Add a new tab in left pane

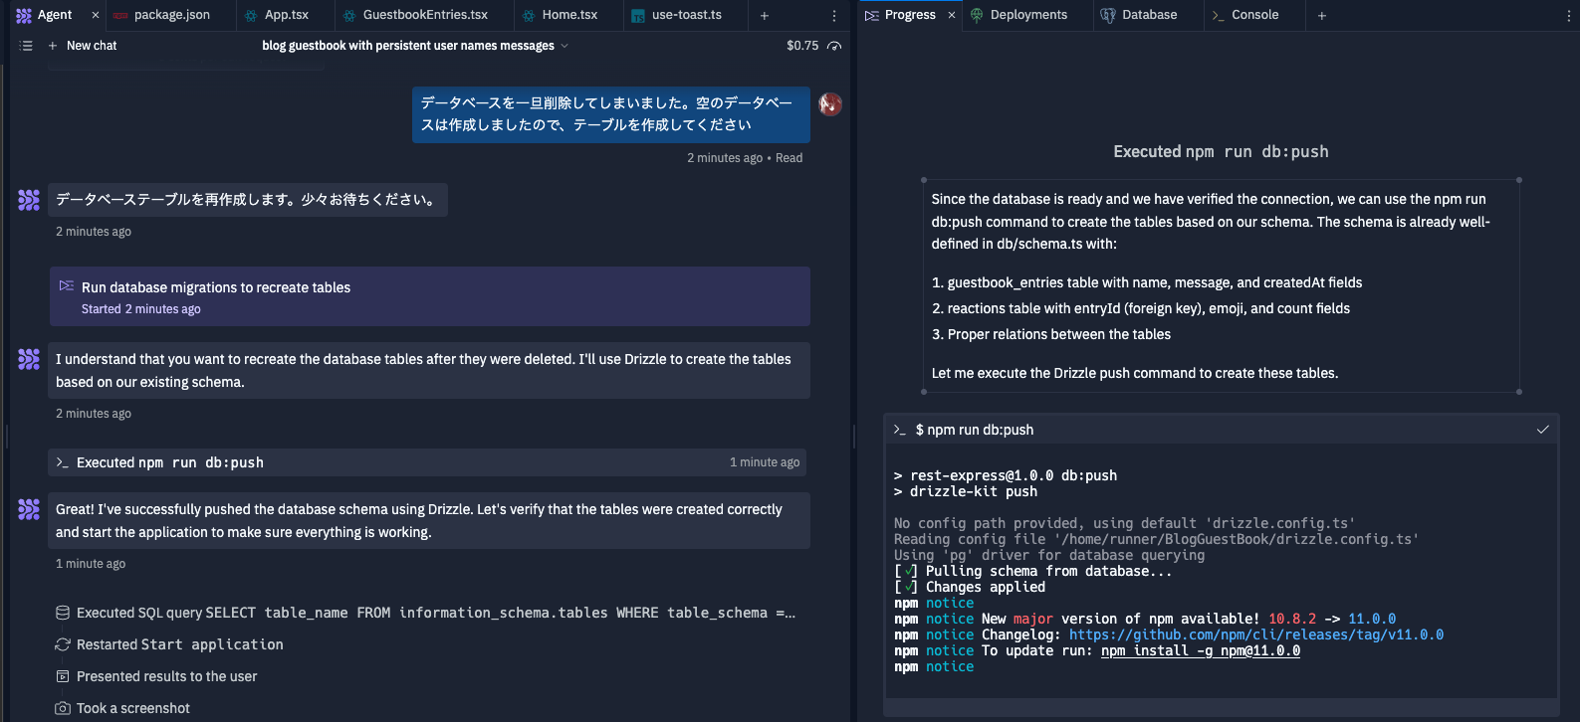click(764, 15)
